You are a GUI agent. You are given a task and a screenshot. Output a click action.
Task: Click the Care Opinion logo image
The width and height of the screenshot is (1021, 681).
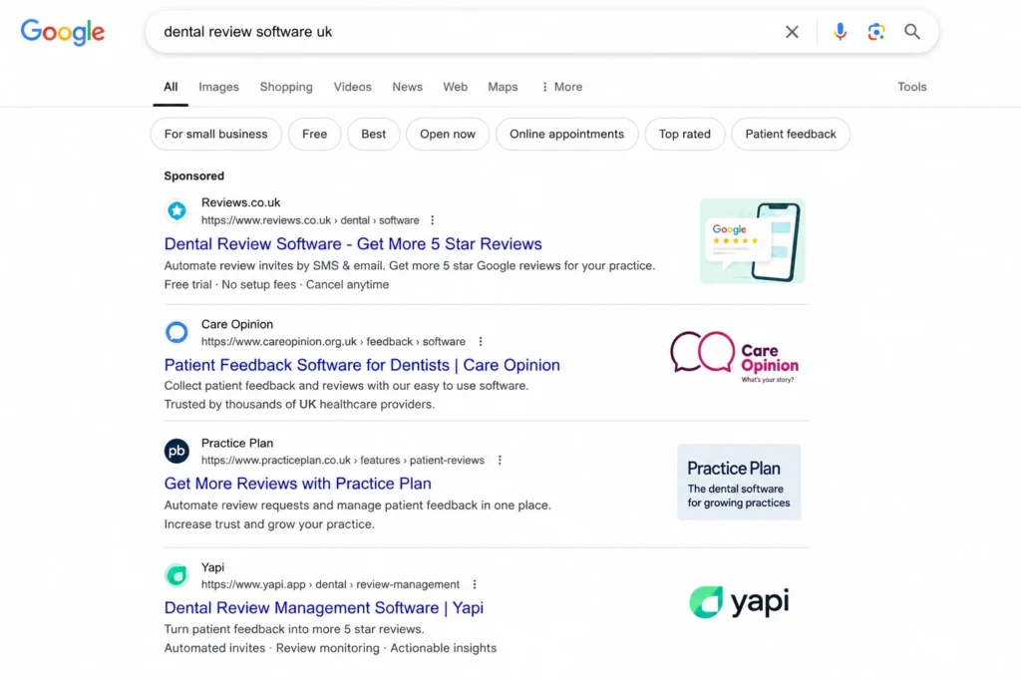click(x=735, y=356)
